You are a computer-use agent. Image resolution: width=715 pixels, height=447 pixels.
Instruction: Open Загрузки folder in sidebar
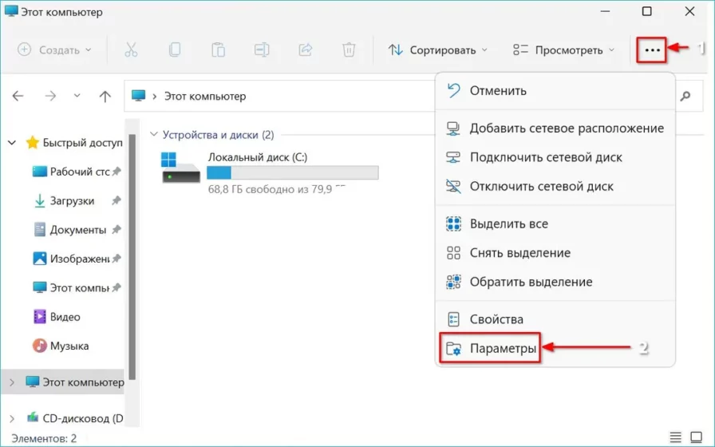[x=72, y=201]
